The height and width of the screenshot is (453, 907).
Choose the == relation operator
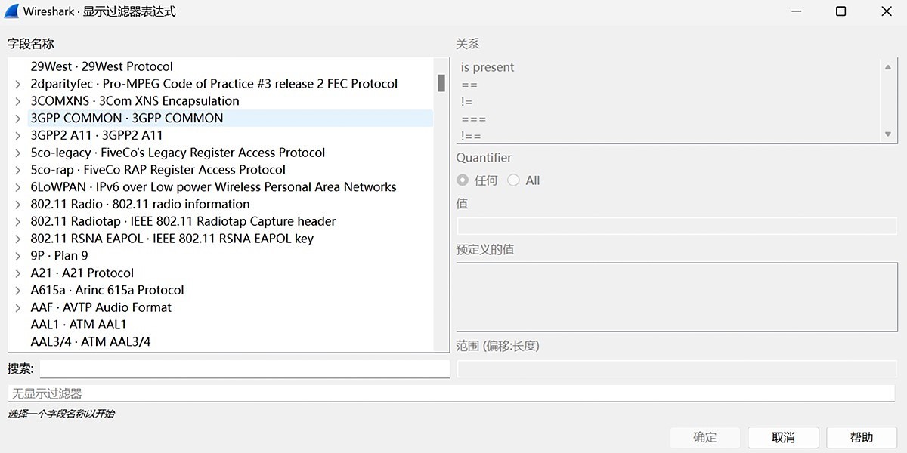pos(470,84)
